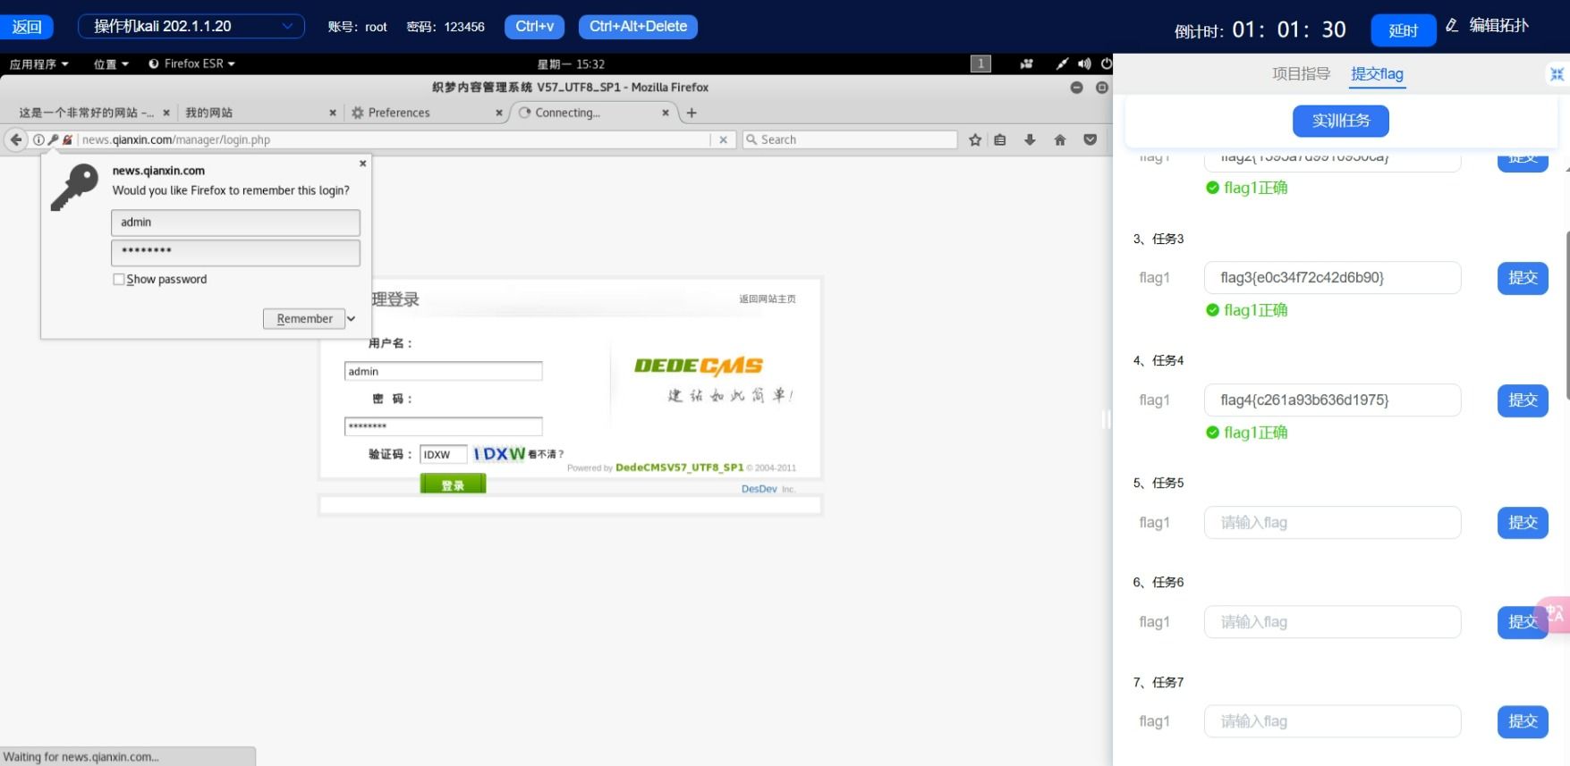Viewport: 1570px width, 766px height.
Task: Close the Connecting tab
Action: pos(666,113)
